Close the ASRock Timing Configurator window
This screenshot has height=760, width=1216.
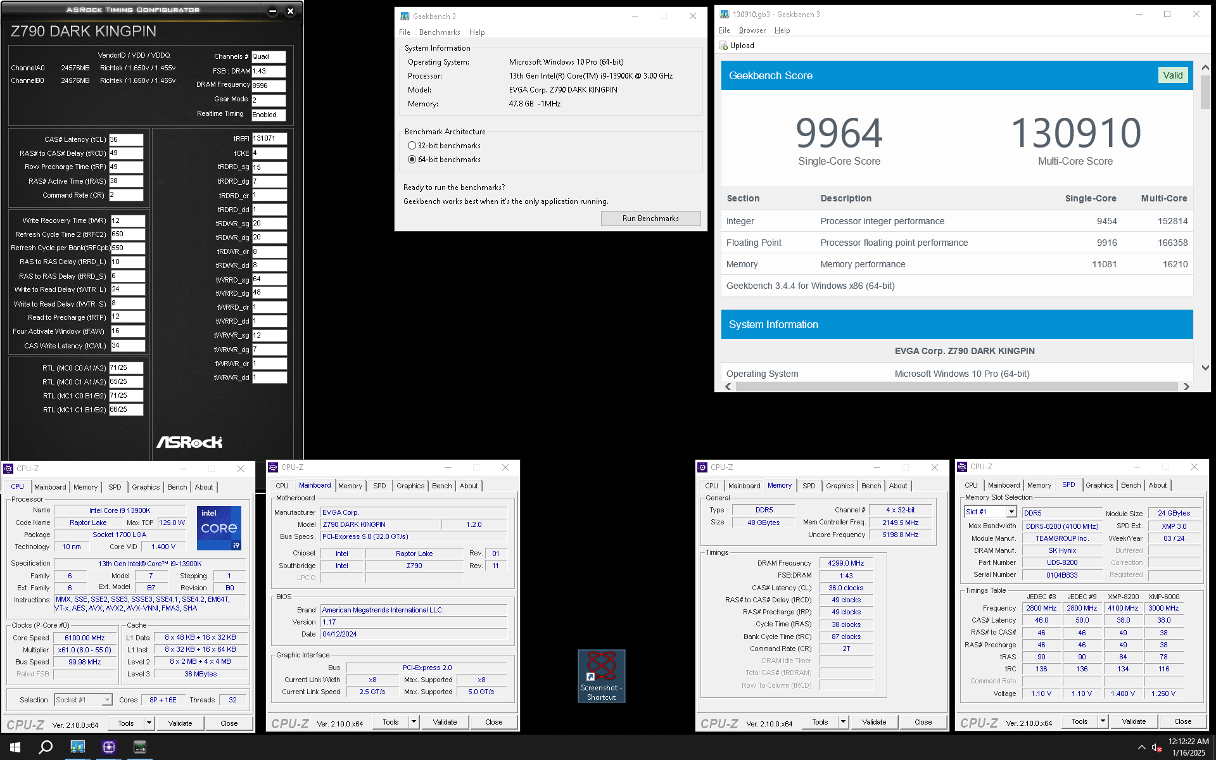[x=290, y=11]
